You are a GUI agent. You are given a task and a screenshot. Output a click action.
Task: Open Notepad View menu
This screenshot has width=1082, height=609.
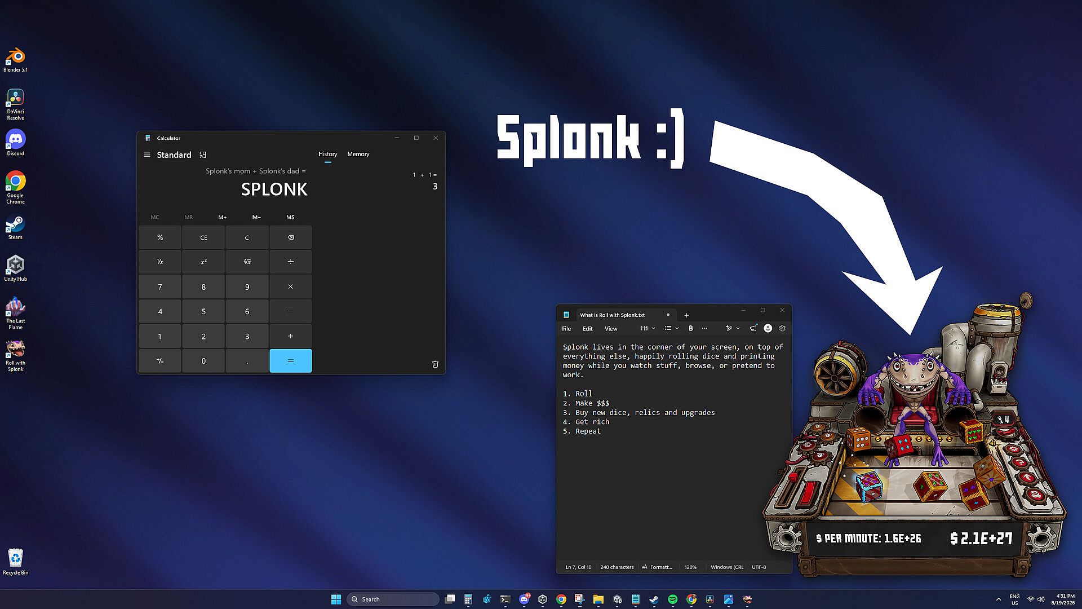click(x=611, y=329)
